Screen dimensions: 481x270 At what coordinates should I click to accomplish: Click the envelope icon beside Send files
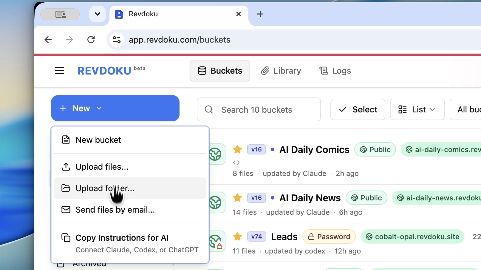[x=66, y=210]
